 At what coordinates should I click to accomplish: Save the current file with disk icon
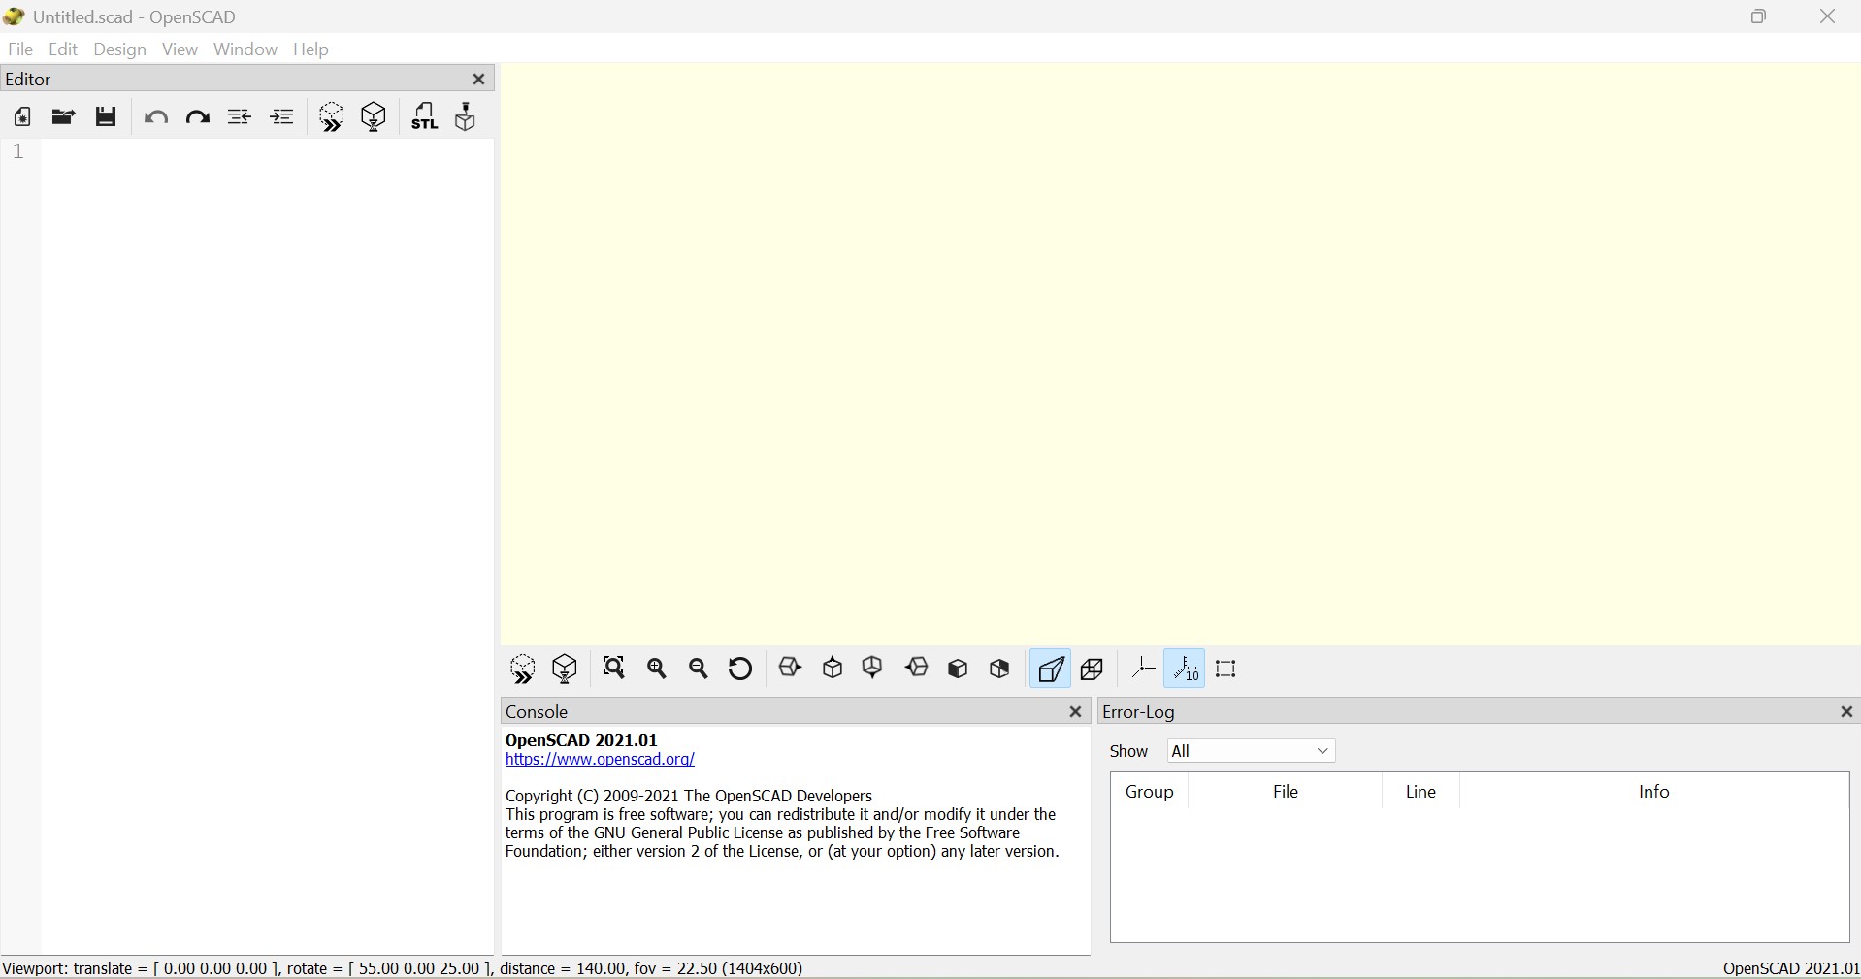point(107,117)
